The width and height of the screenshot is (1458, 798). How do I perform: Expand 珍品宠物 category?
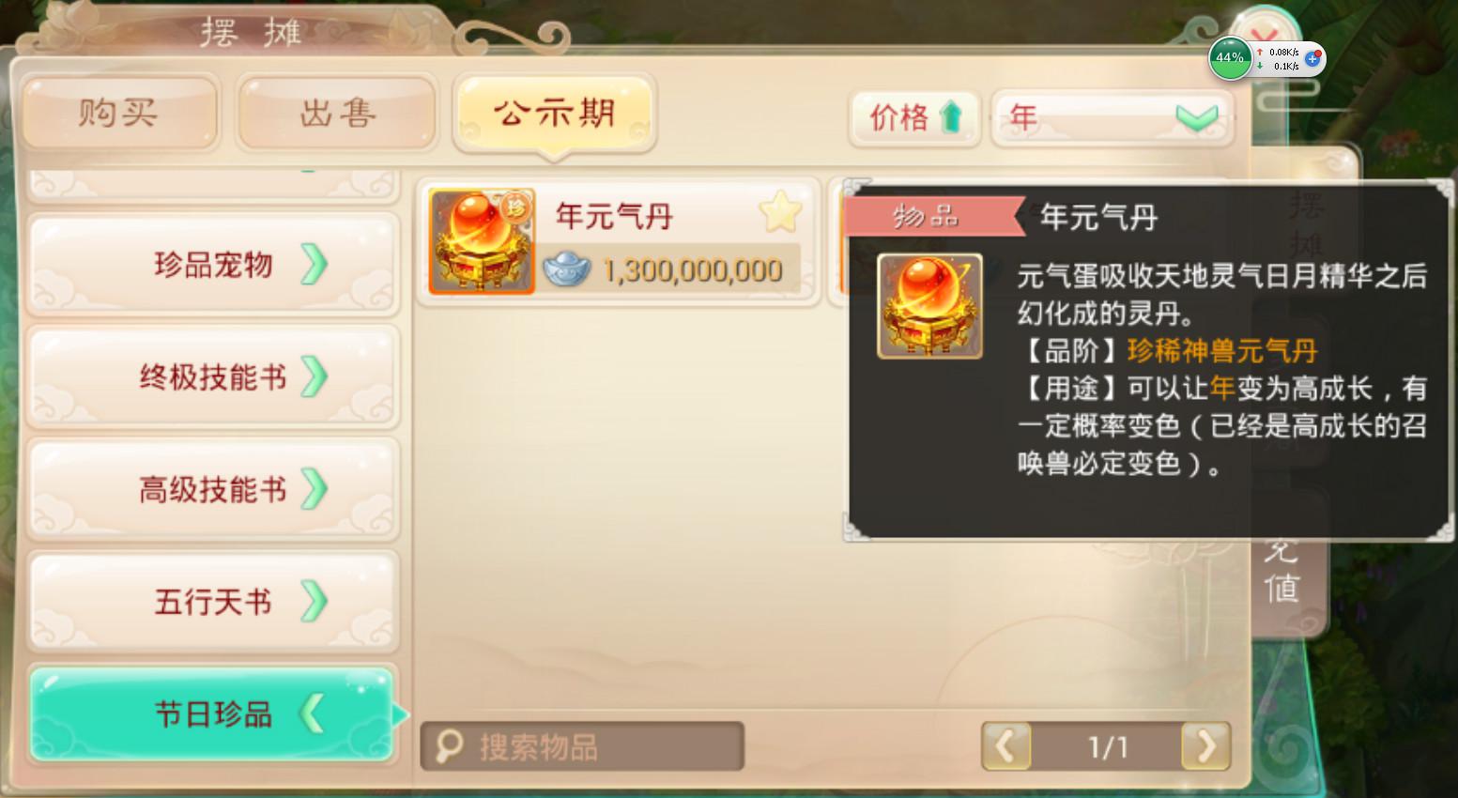(x=214, y=265)
